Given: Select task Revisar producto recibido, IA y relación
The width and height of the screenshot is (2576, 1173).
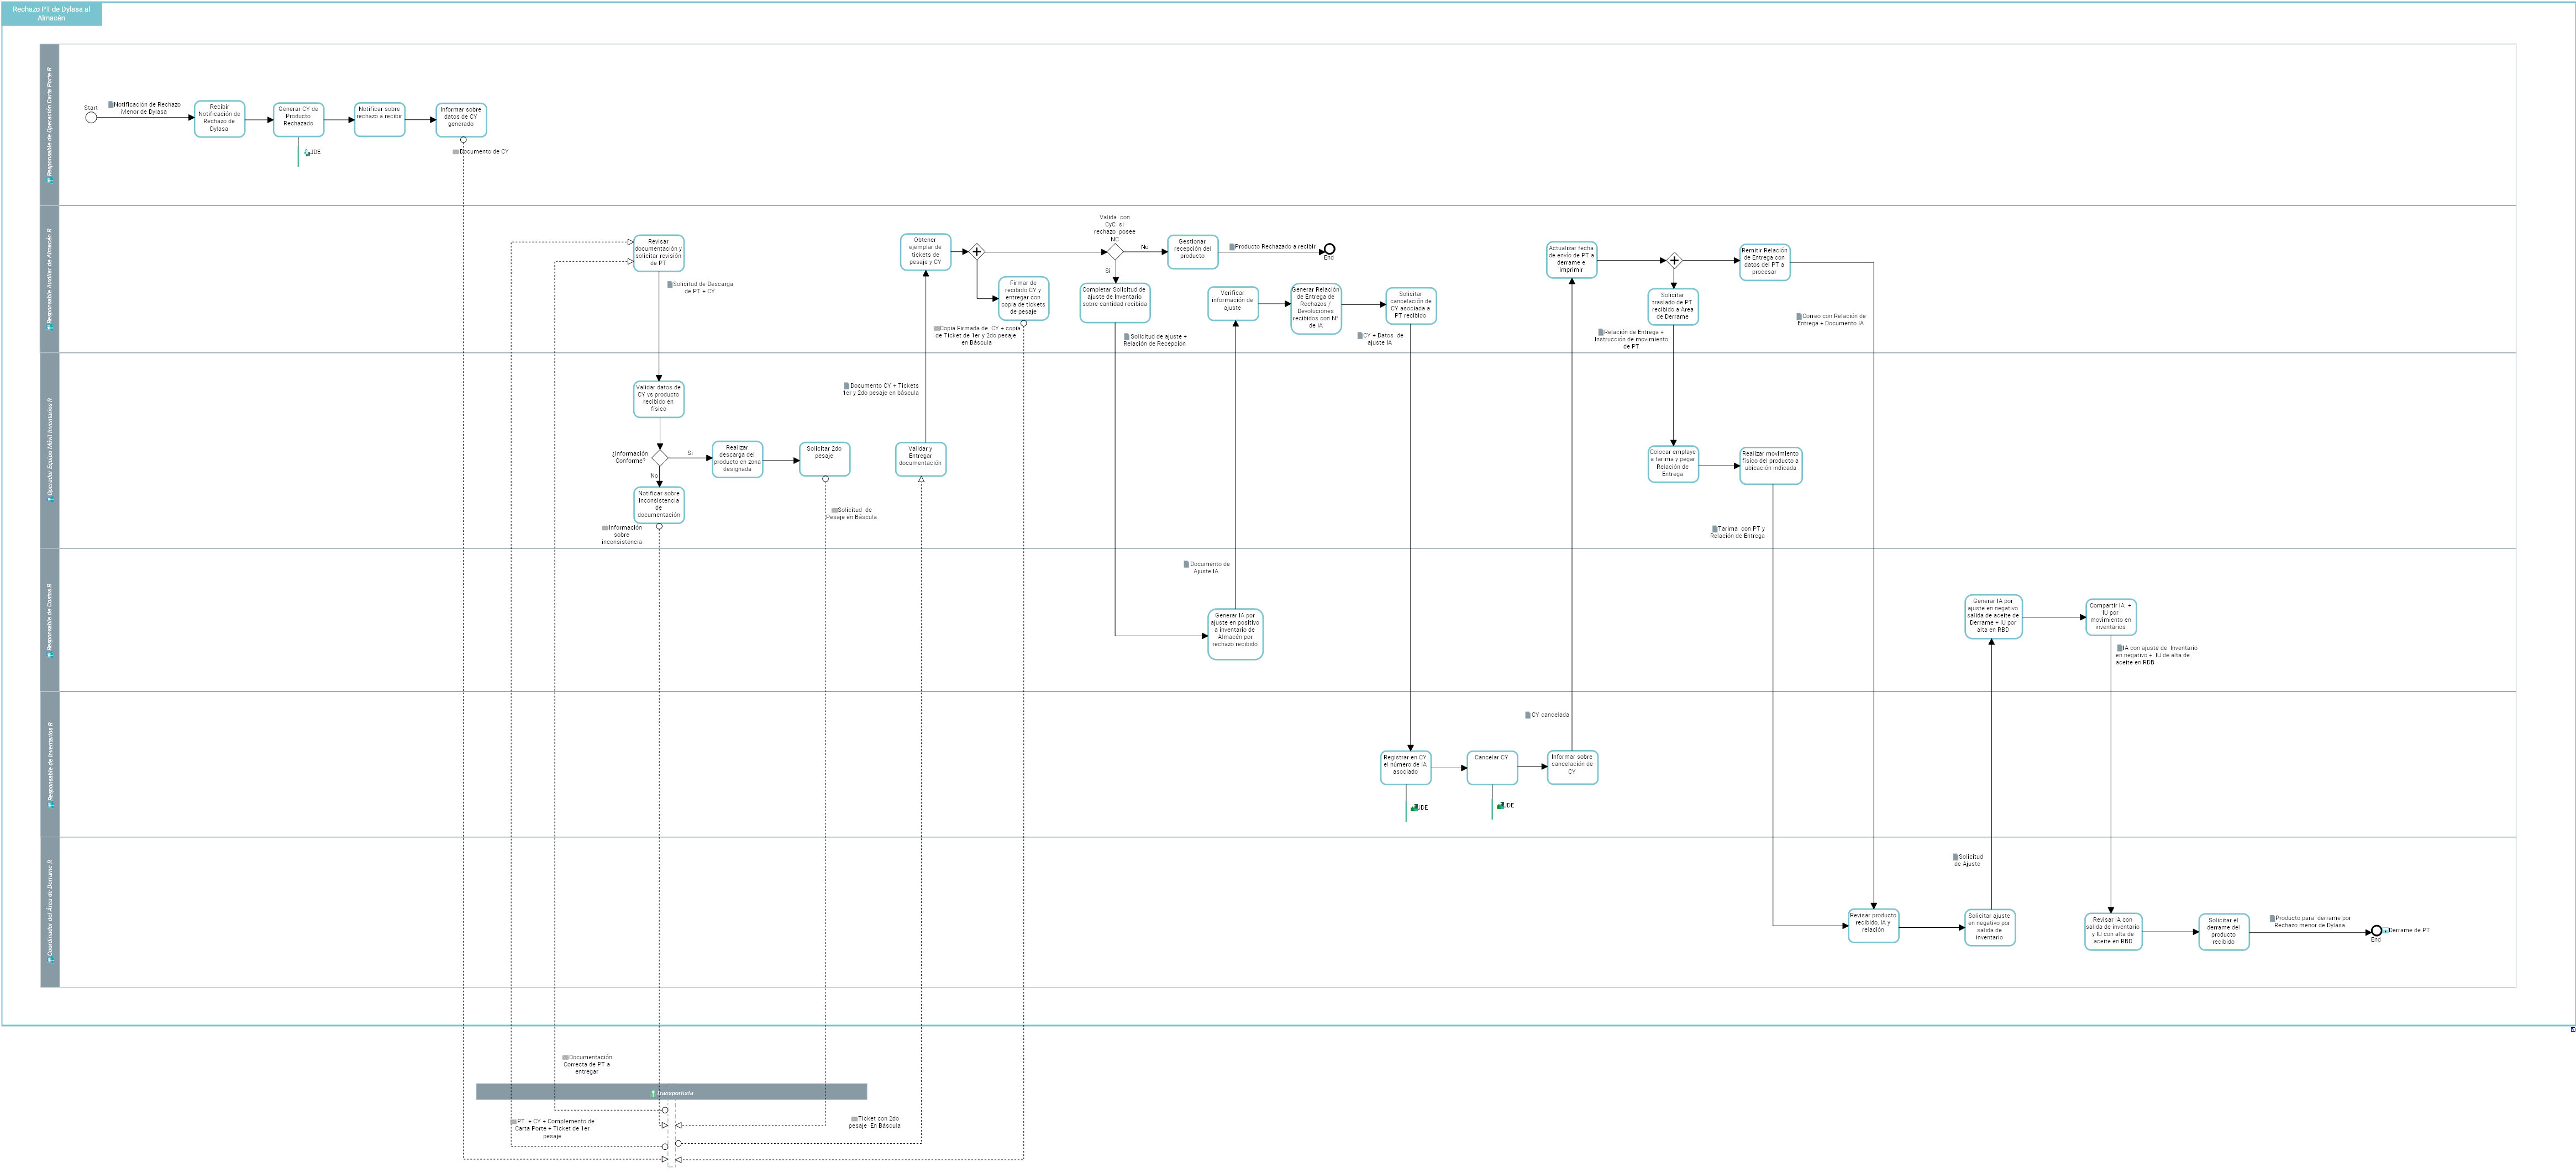Looking at the screenshot, I should coord(1873,925).
